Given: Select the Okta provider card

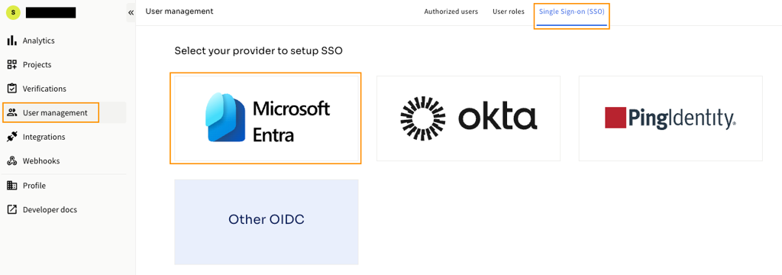Looking at the screenshot, I should (468, 118).
